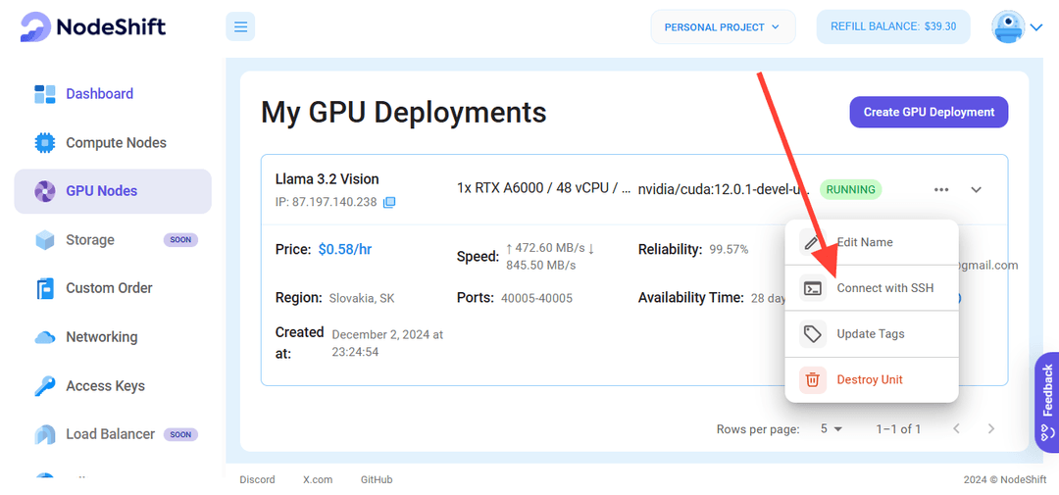Open the Rows per page dropdown
This screenshot has width=1059, height=495.
832,428
